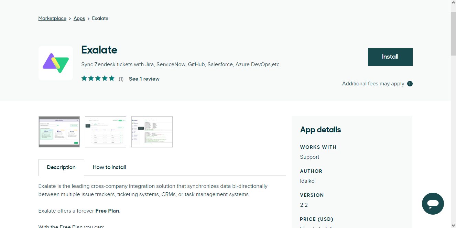Click 'Additional fees may apply' text

coord(373,84)
